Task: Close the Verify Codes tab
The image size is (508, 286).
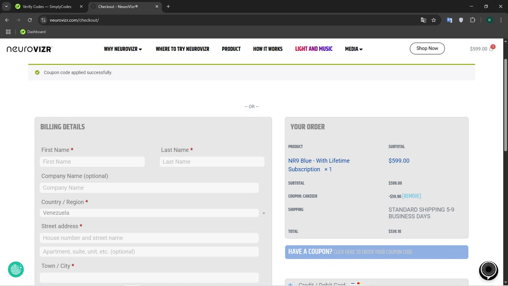Action: pos(81,6)
